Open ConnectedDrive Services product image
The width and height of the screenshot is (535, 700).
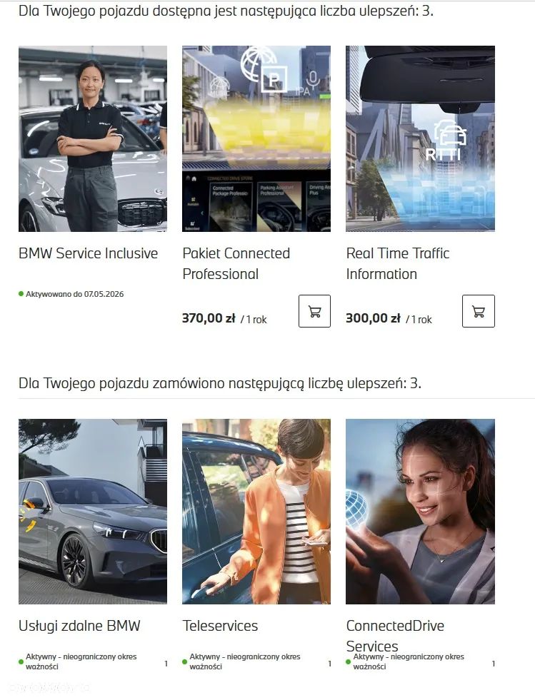click(x=420, y=512)
